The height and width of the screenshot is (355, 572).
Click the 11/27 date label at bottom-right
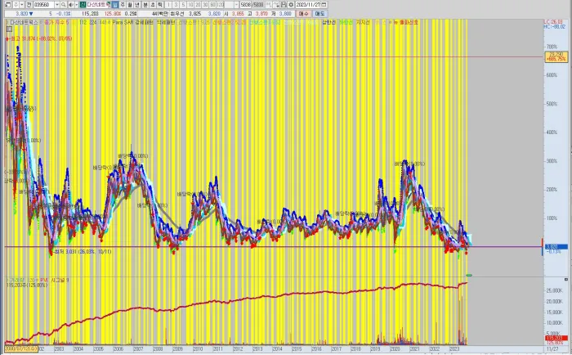click(553, 349)
